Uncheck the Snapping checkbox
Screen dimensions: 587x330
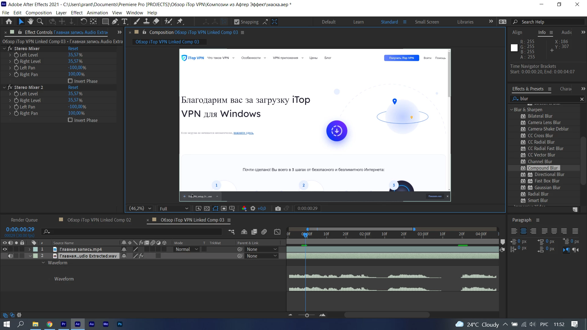tap(237, 22)
